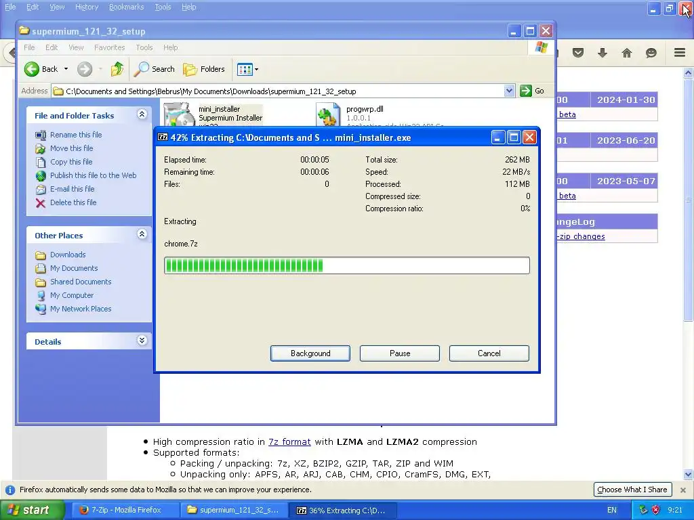This screenshot has width=694, height=520.
Task: Open Firefox downloads arrow icon
Action: [x=603, y=53]
